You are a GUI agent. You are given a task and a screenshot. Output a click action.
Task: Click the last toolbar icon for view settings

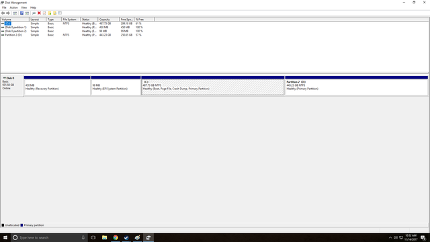click(x=60, y=13)
